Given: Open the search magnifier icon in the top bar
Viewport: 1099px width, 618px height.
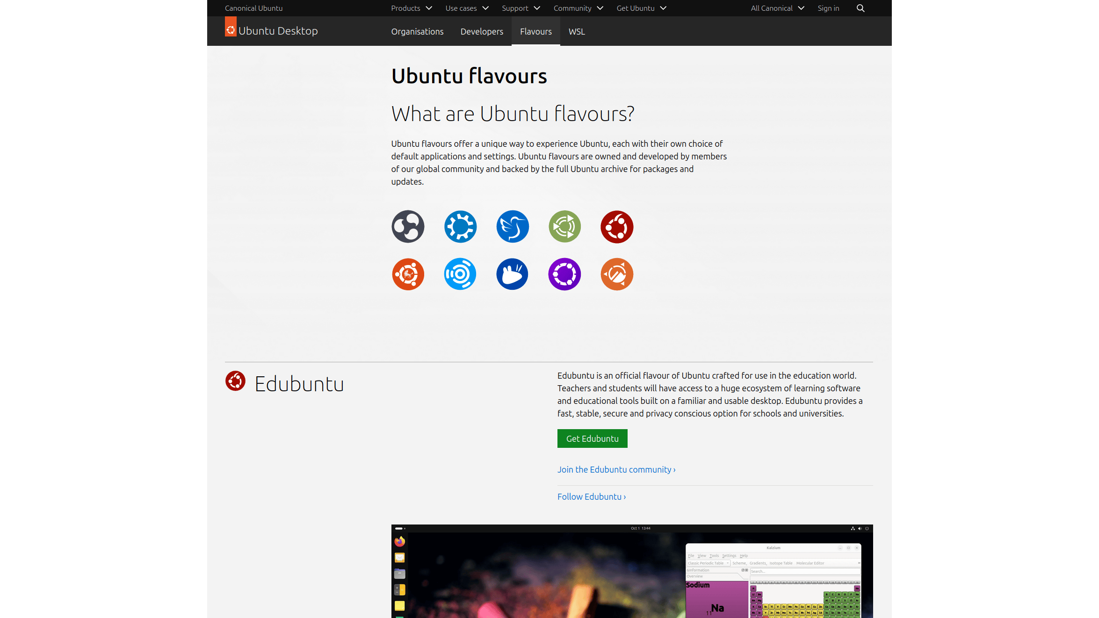Looking at the screenshot, I should point(860,8).
